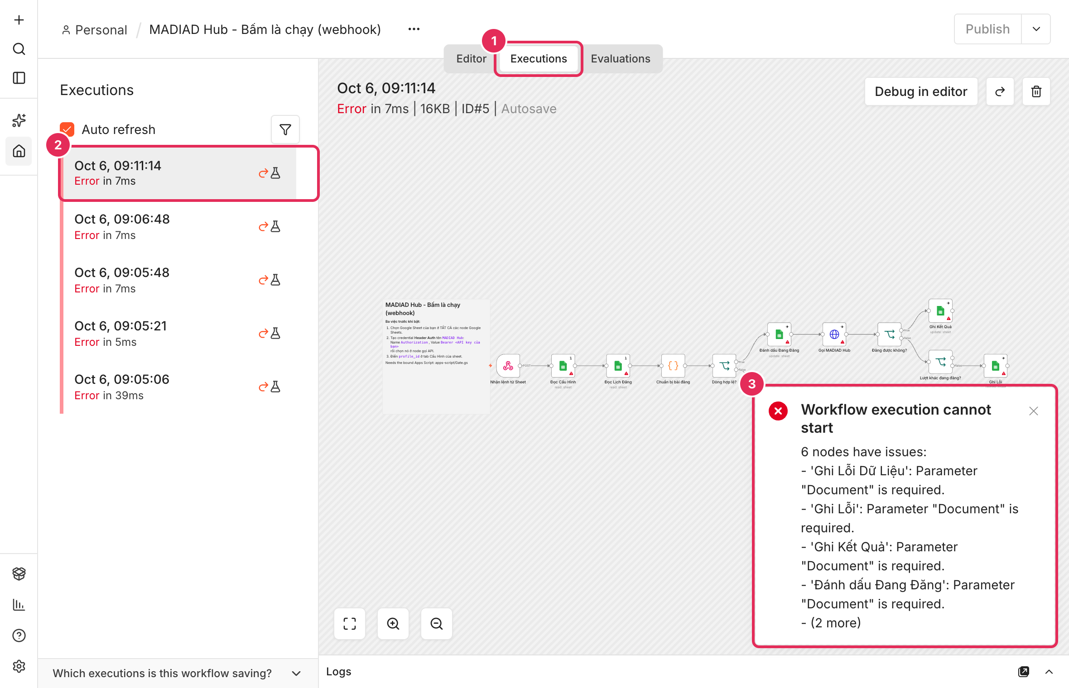Click the Publish button
The width and height of the screenshot is (1069, 688).
click(987, 29)
